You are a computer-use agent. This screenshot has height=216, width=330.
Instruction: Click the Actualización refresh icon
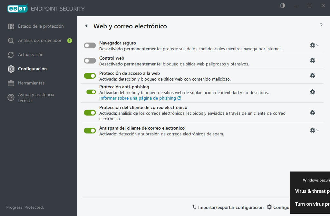click(11, 55)
